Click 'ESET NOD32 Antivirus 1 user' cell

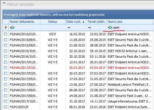[x=129, y=51]
